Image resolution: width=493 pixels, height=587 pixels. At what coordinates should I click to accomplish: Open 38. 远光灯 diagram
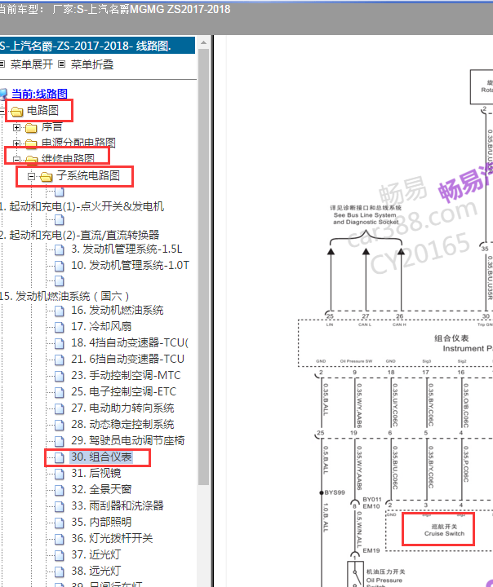coord(96,572)
